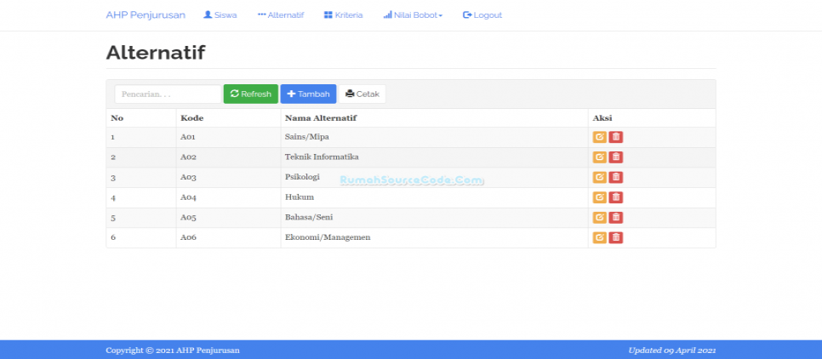Click the AHP Penjurusan brand link

[146, 15]
